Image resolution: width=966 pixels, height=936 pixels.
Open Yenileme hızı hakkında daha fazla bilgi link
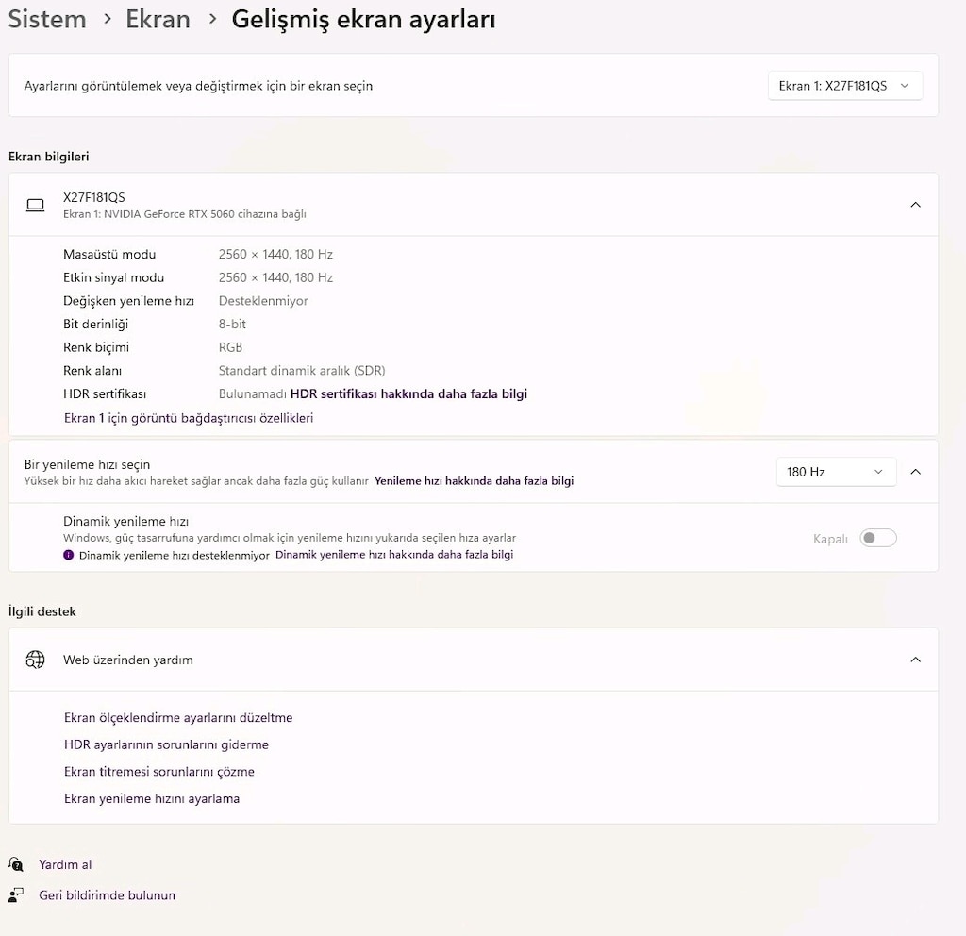(x=474, y=481)
